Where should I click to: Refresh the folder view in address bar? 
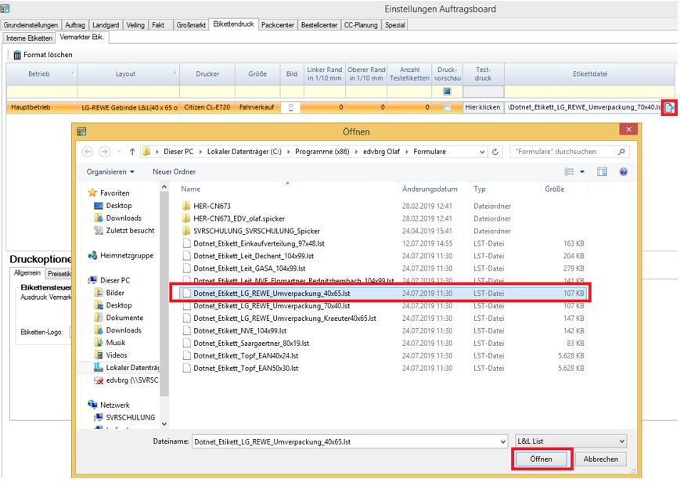click(x=496, y=152)
